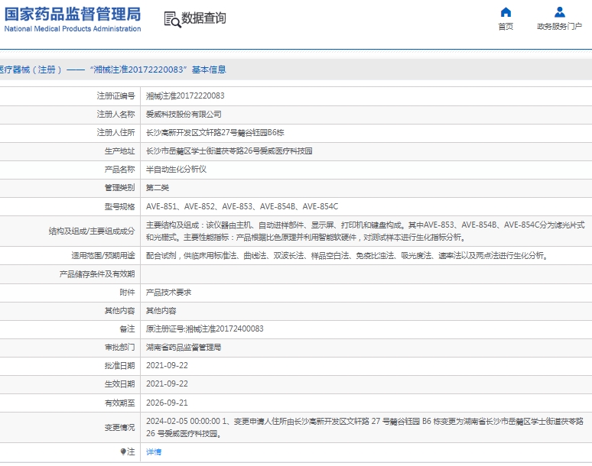The width and height of the screenshot is (592, 466).
Task: Click the 管理类别 value 第二类
Action: click(158, 187)
